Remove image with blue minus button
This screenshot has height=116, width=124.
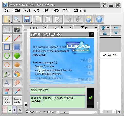[116, 28]
